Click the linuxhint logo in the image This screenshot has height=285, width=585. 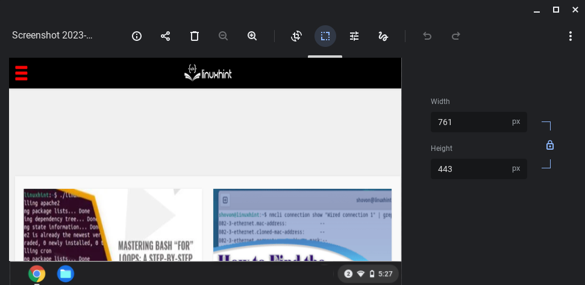point(208,73)
